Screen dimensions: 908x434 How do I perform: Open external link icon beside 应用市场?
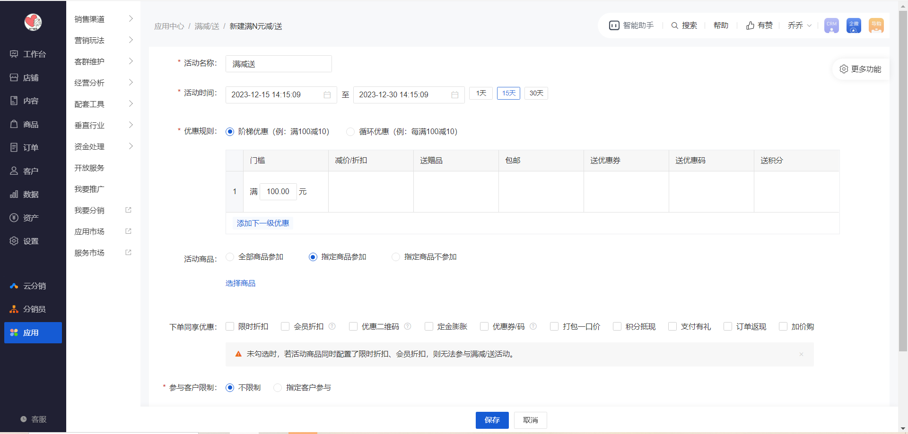(128, 231)
